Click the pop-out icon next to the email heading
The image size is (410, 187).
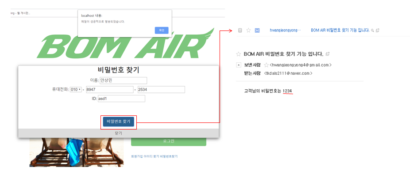[x=327, y=54]
